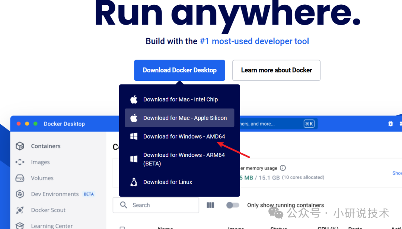Click the 15.1 GB memory value
Viewport: 402px width, 229px height.
click(269, 178)
